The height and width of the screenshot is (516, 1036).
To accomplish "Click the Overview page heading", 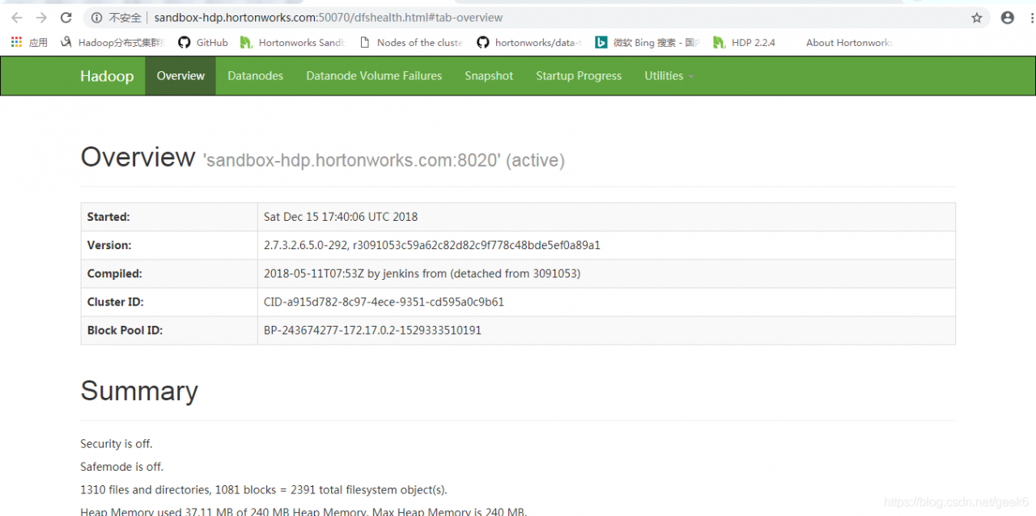I will click(x=138, y=157).
